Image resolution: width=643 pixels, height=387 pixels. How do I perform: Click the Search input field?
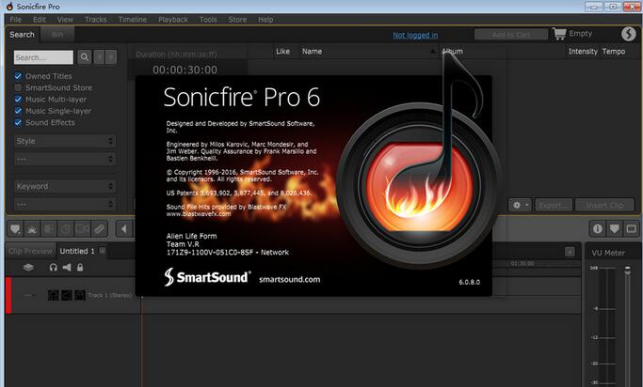pos(43,57)
